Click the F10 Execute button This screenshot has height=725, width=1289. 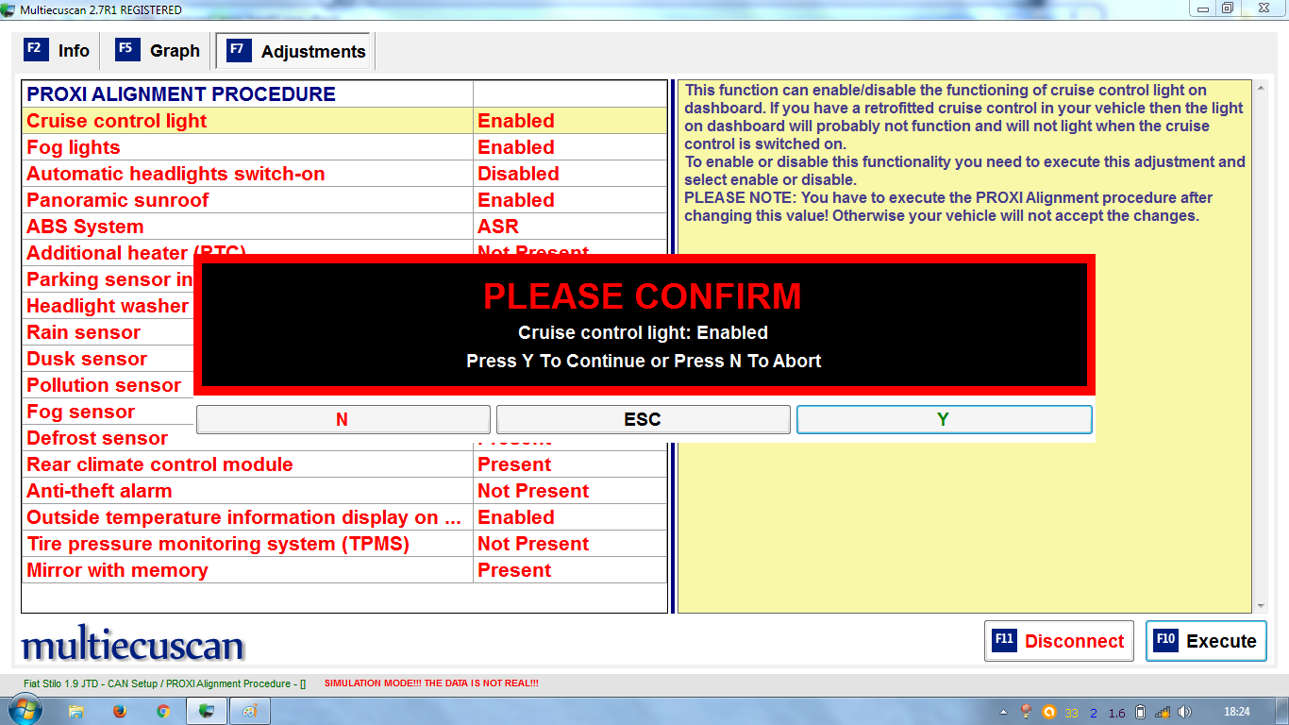tap(1206, 641)
